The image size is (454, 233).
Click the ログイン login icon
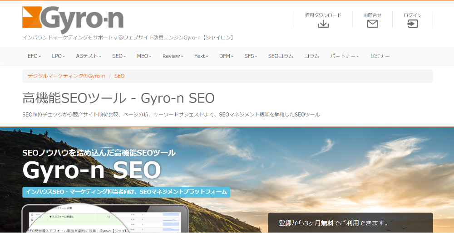coord(412,24)
